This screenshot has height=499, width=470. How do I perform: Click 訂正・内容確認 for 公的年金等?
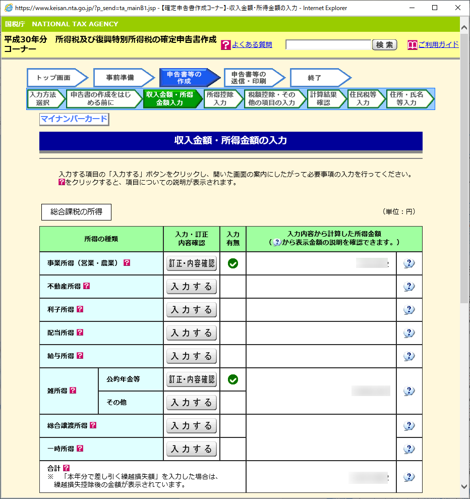pyautogui.click(x=192, y=379)
